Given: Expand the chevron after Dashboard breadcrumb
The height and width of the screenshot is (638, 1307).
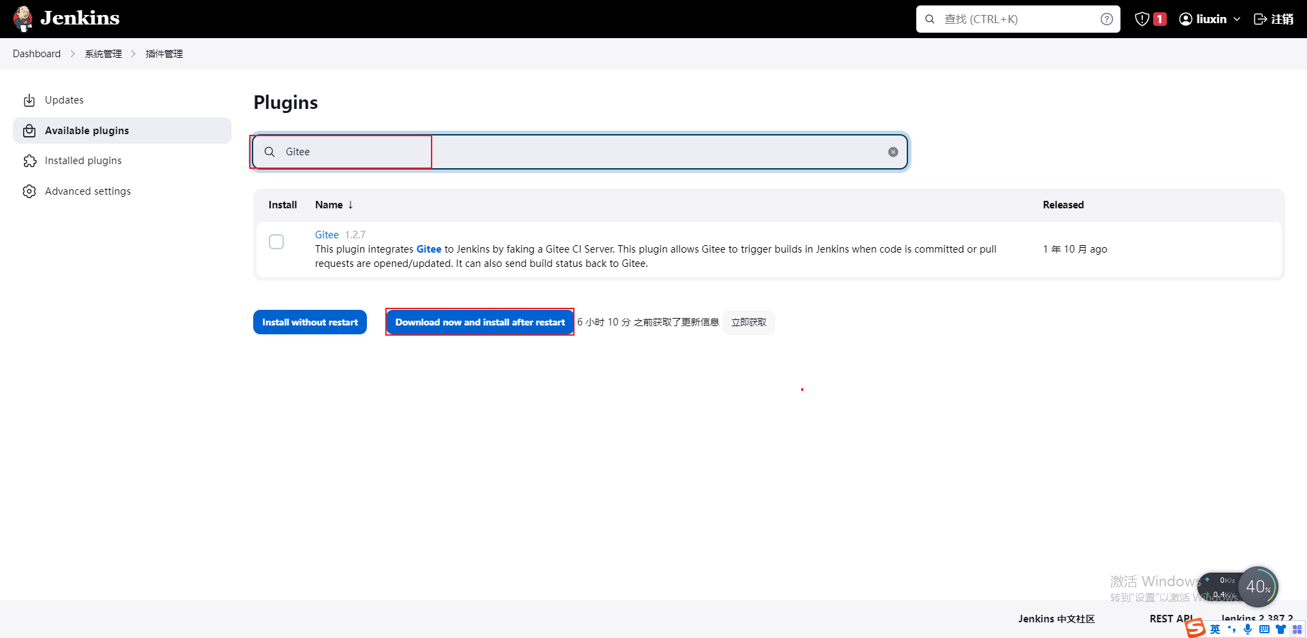Looking at the screenshot, I should [73, 54].
